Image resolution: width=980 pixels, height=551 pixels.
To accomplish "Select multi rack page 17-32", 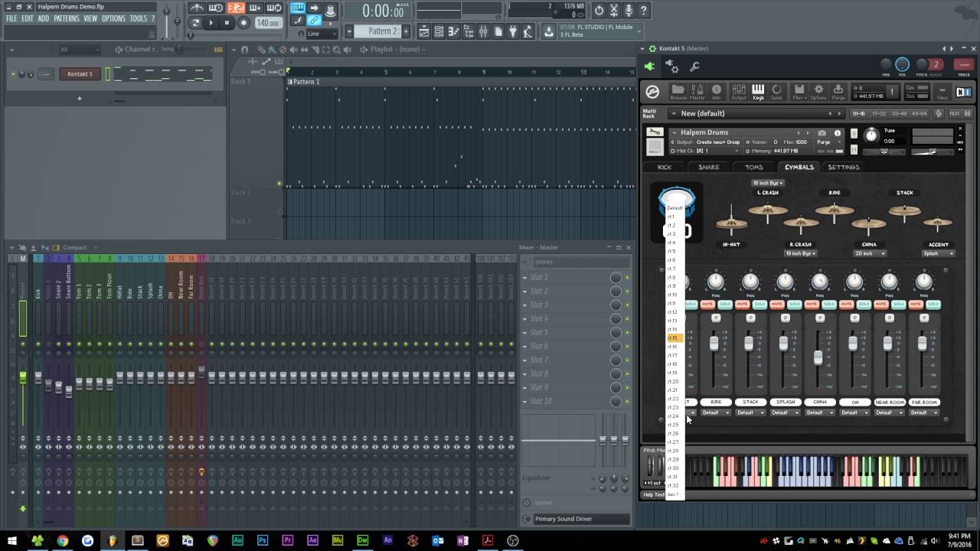I will click(880, 113).
